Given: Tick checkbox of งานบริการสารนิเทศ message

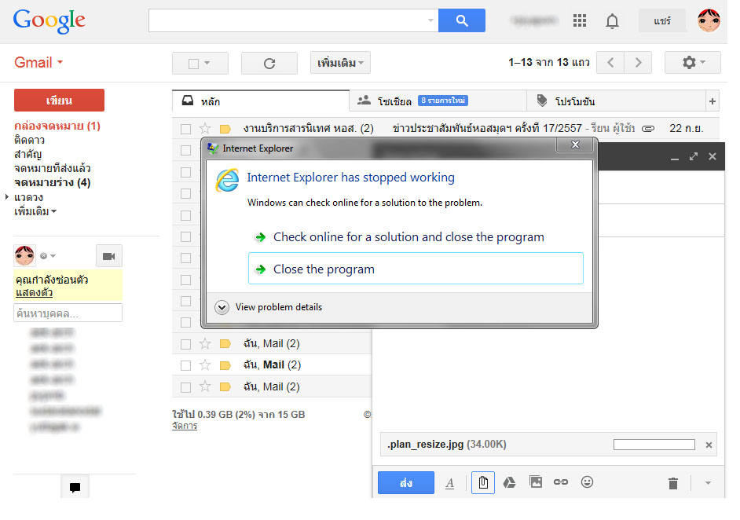Looking at the screenshot, I should (186, 129).
